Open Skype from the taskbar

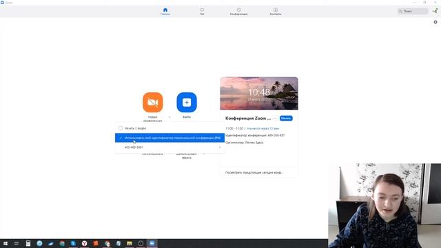pyautogui.click(x=73, y=243)
